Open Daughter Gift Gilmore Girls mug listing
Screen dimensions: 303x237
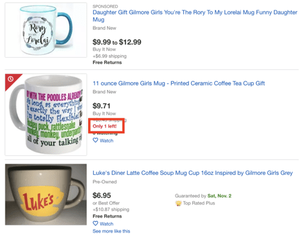[195, 16]
